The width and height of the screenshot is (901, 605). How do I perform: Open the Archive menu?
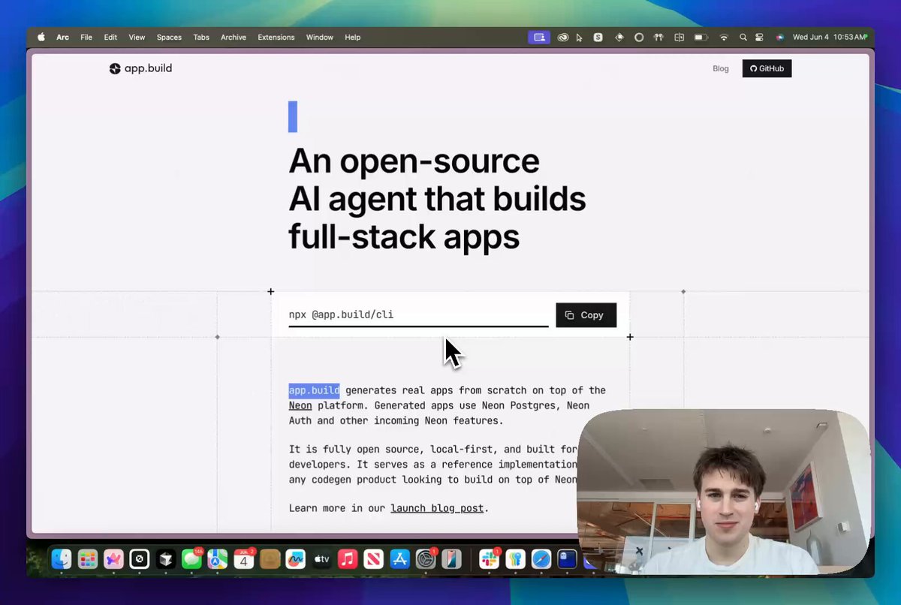[x=233, y=37]
